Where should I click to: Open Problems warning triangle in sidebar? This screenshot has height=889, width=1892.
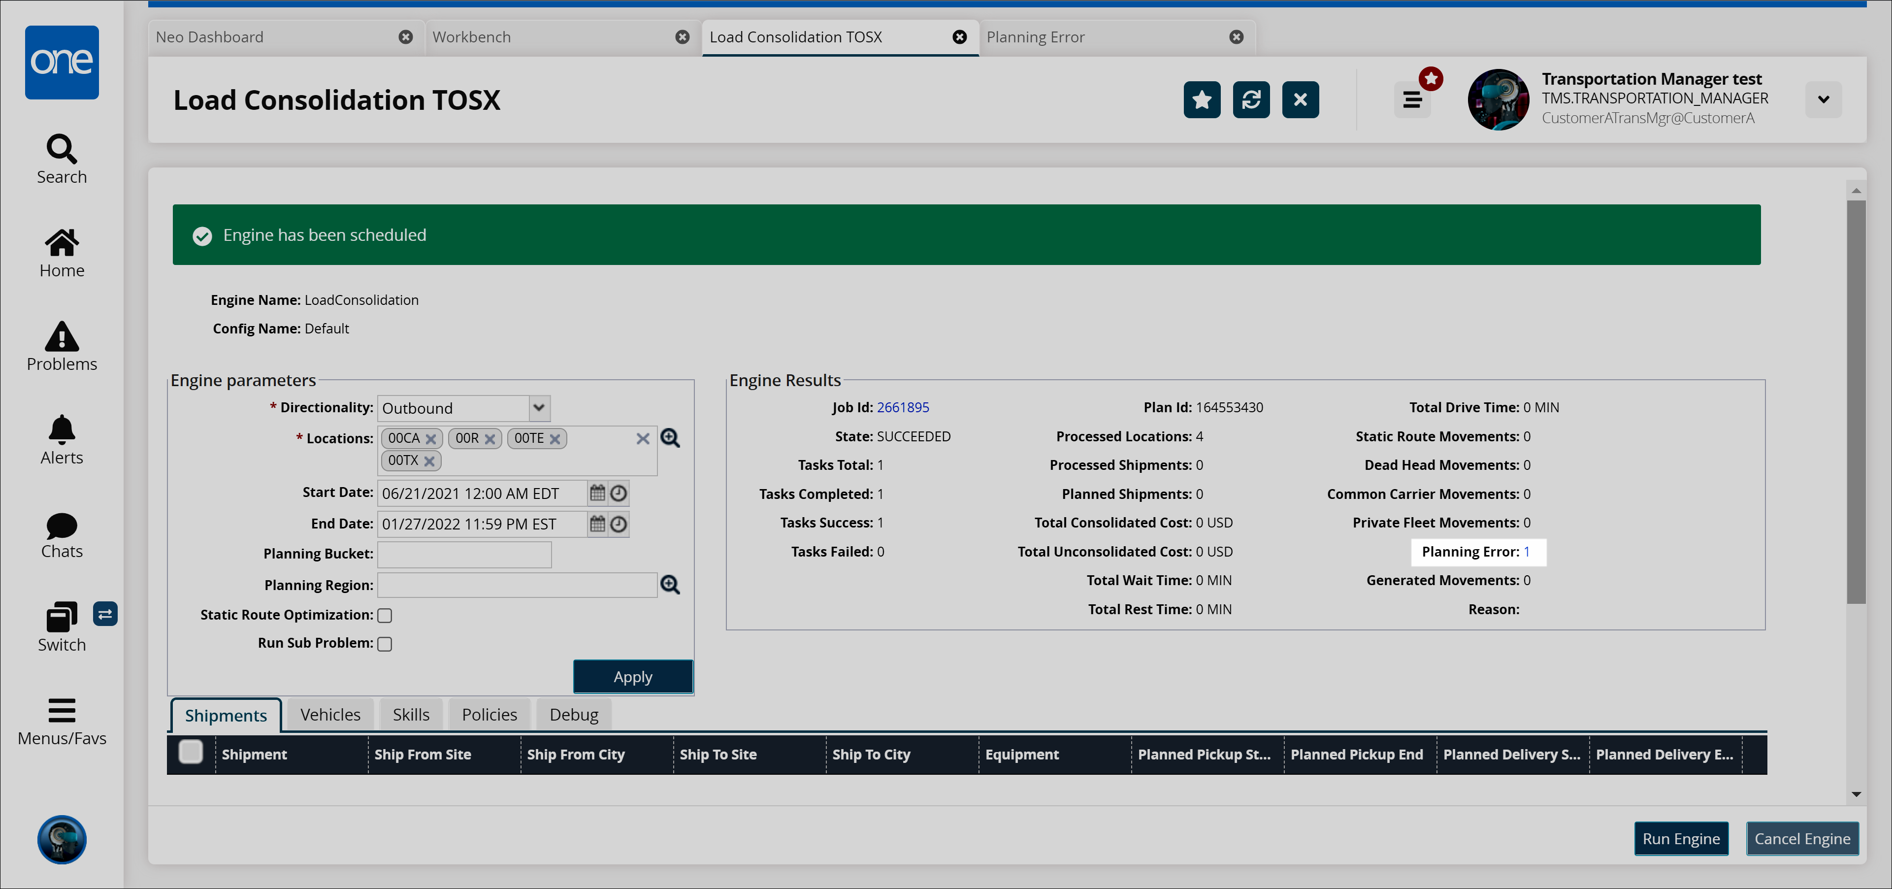click(x=62, y=346)
